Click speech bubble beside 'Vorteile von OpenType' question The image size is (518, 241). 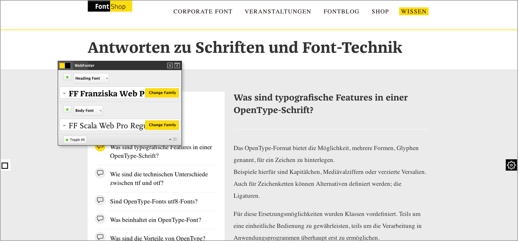tap(100, 237)
